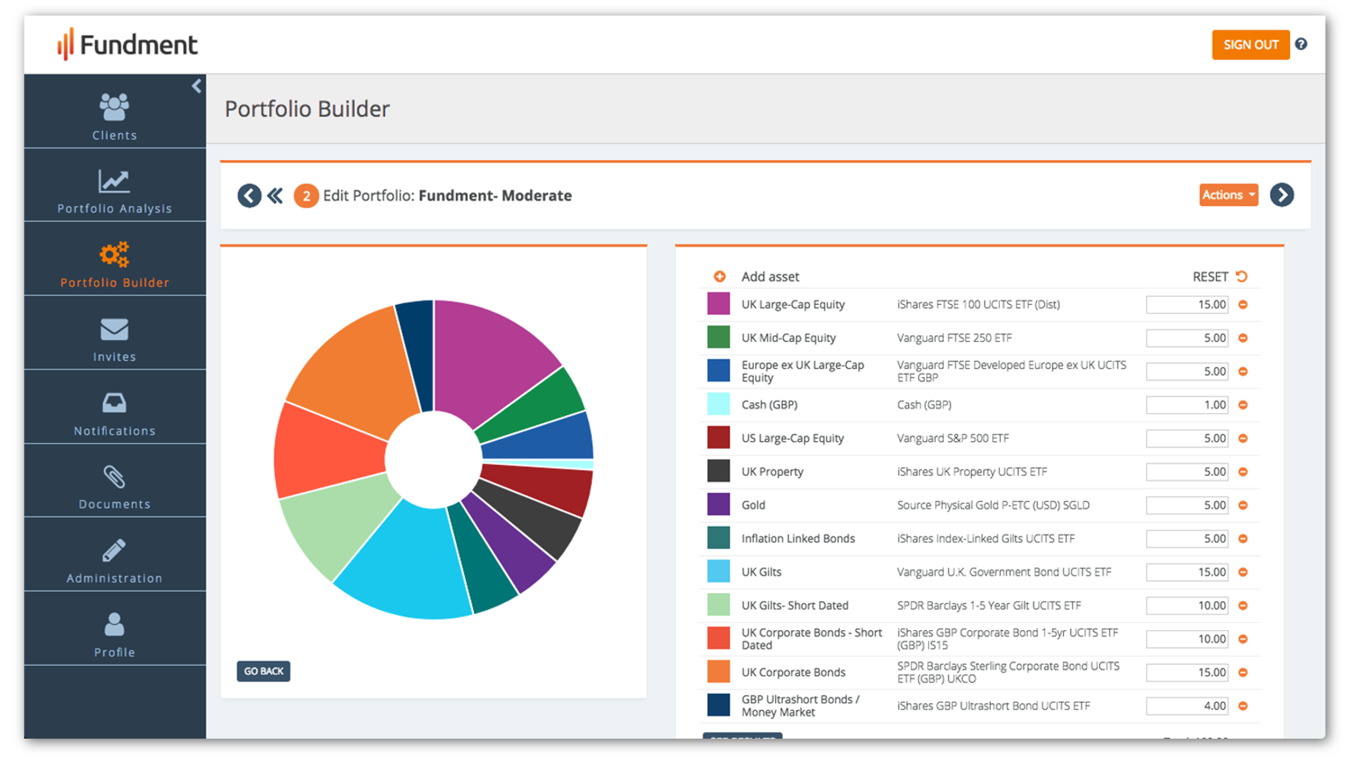The height and width of the screenshot is (771, 1367).
Task: Open the Administration pencil icon
Action: point(114,551)
